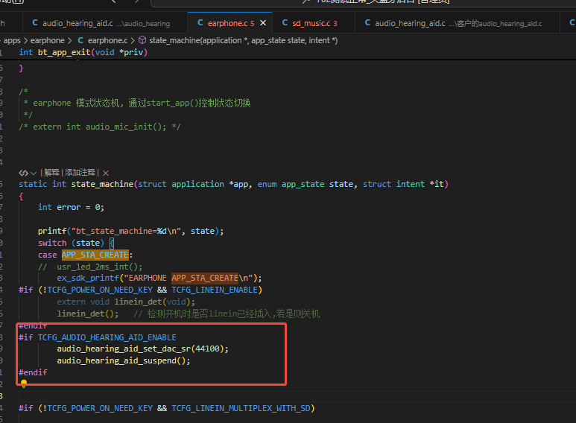Click the extern void linein_det declaration
576x423 pixels.
[126, 302]
